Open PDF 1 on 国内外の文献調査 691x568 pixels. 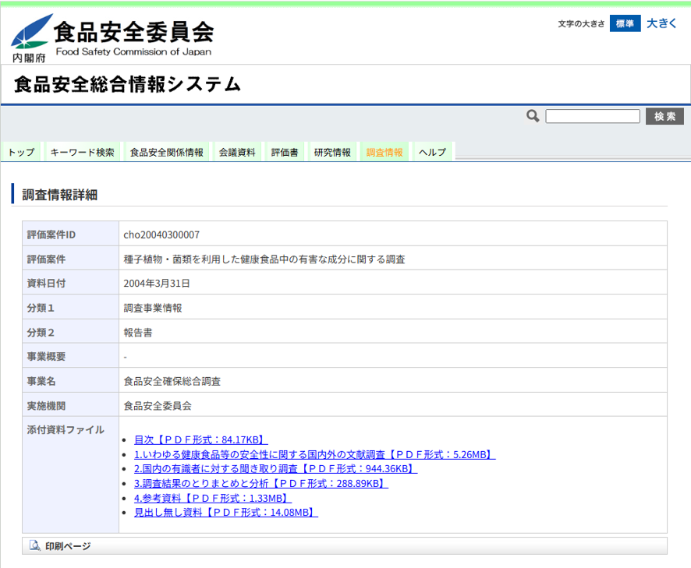[x=314, y=454]
